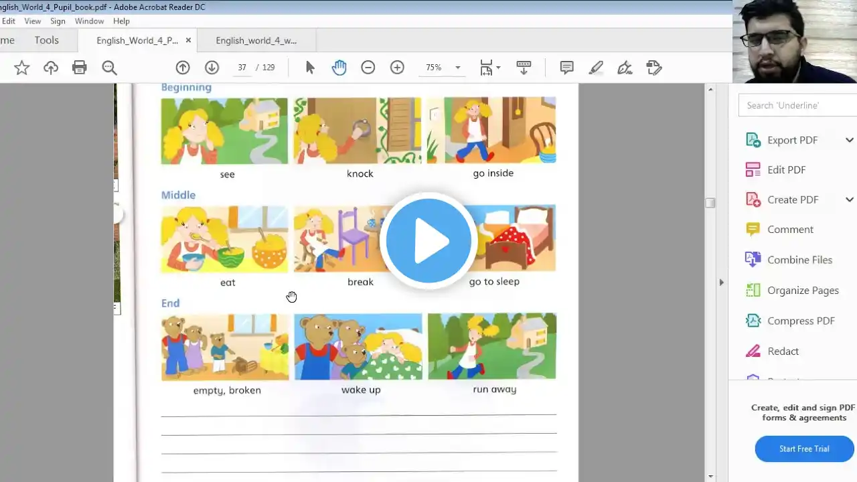Screen dimensions: 857x482
Task: Close the English_World_4_P... tab
Action: tap(188, 40)
